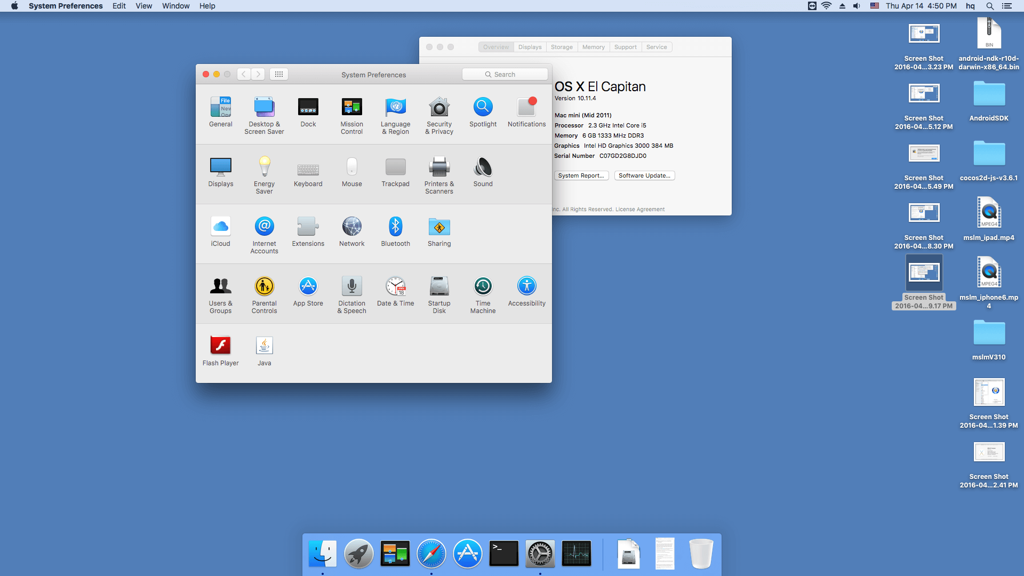Click the System Report button
The image size is (1024, 576).
click(x=580, y=175)
